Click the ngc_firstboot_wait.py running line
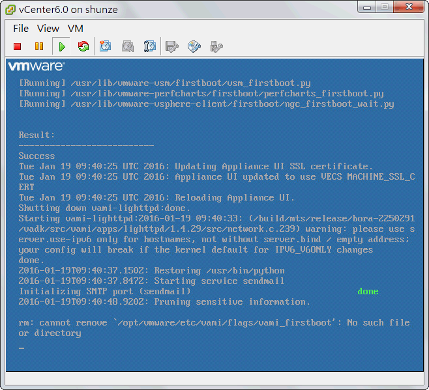Screen dimensions: 429x390 click(206, 104)
